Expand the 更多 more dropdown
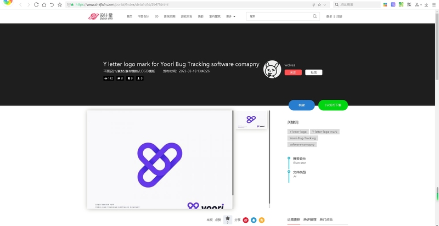 tap(230, 16)
